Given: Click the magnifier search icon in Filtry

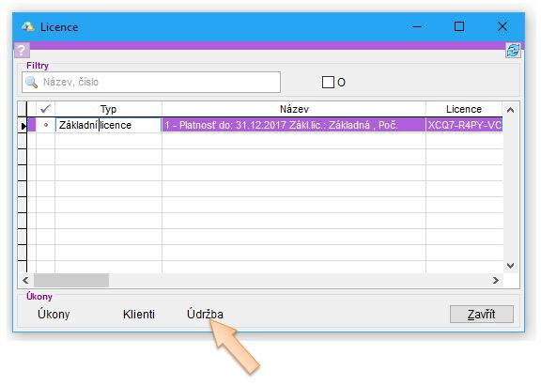Looking at the screenshot, I should pos(31,82).
